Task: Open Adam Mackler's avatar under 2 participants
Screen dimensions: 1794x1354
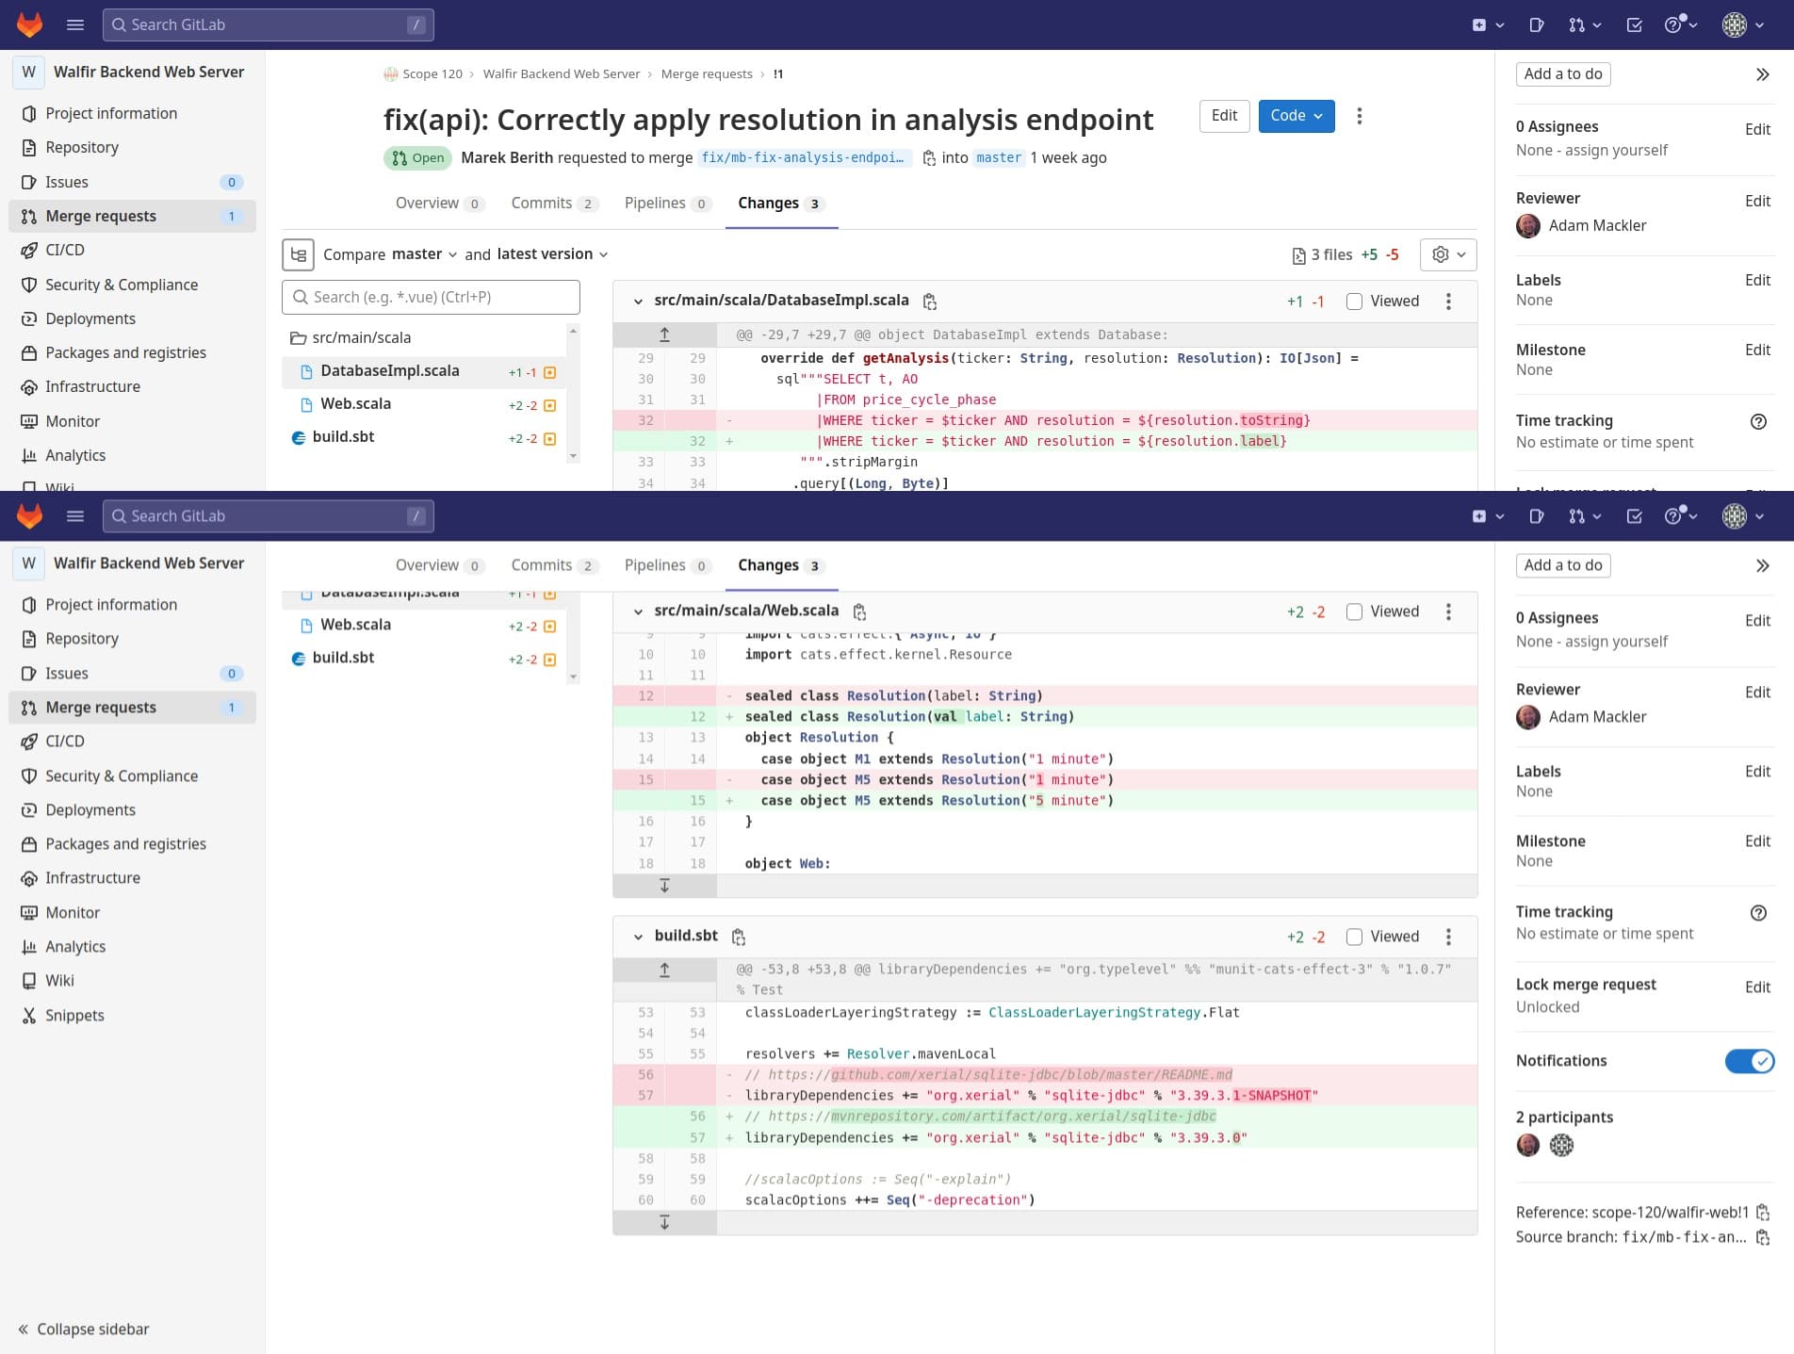Action: 1527,1145
